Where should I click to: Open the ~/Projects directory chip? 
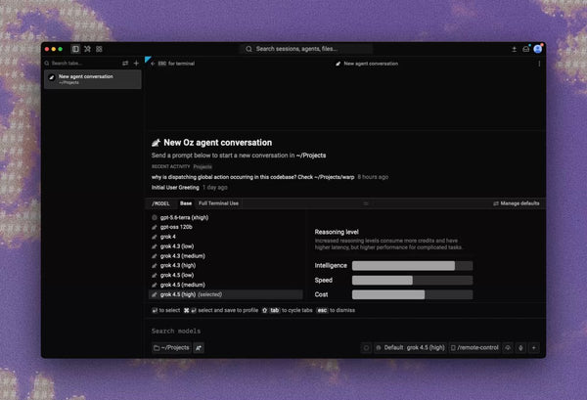171,348
